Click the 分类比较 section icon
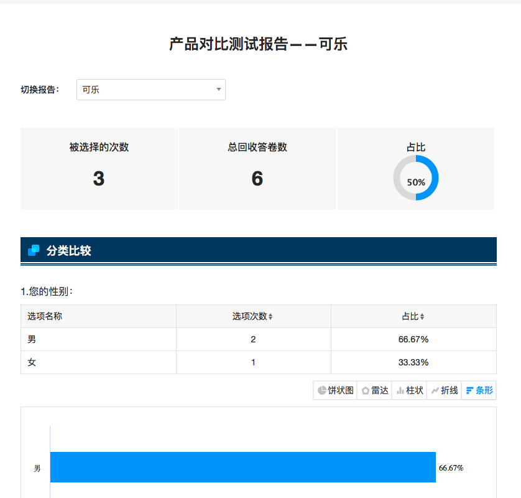This screenshot has height=498, width=521. click(34, 250)
